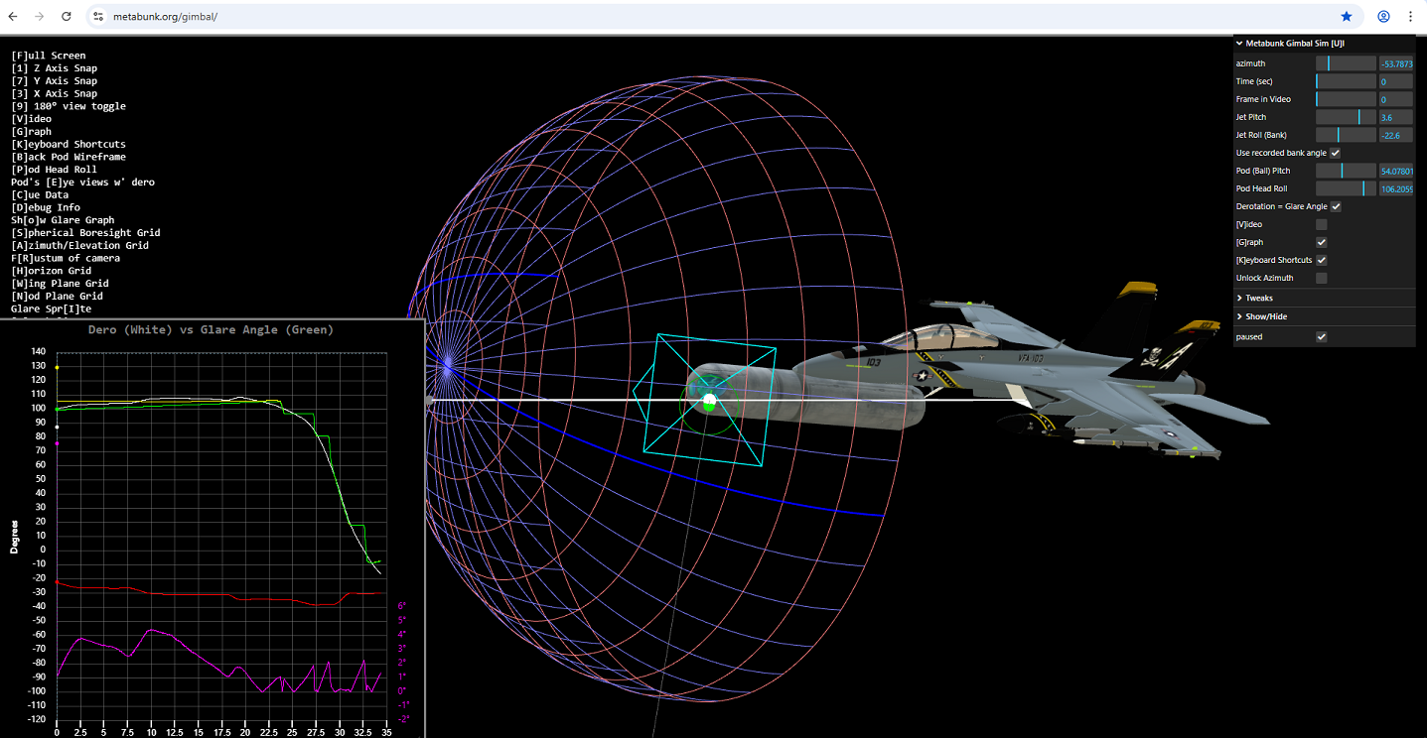Viewport: 1427px width, 738px height.
Task: Enable Unlock Azimuth checkbox
Action: (x=1321, y=278)
